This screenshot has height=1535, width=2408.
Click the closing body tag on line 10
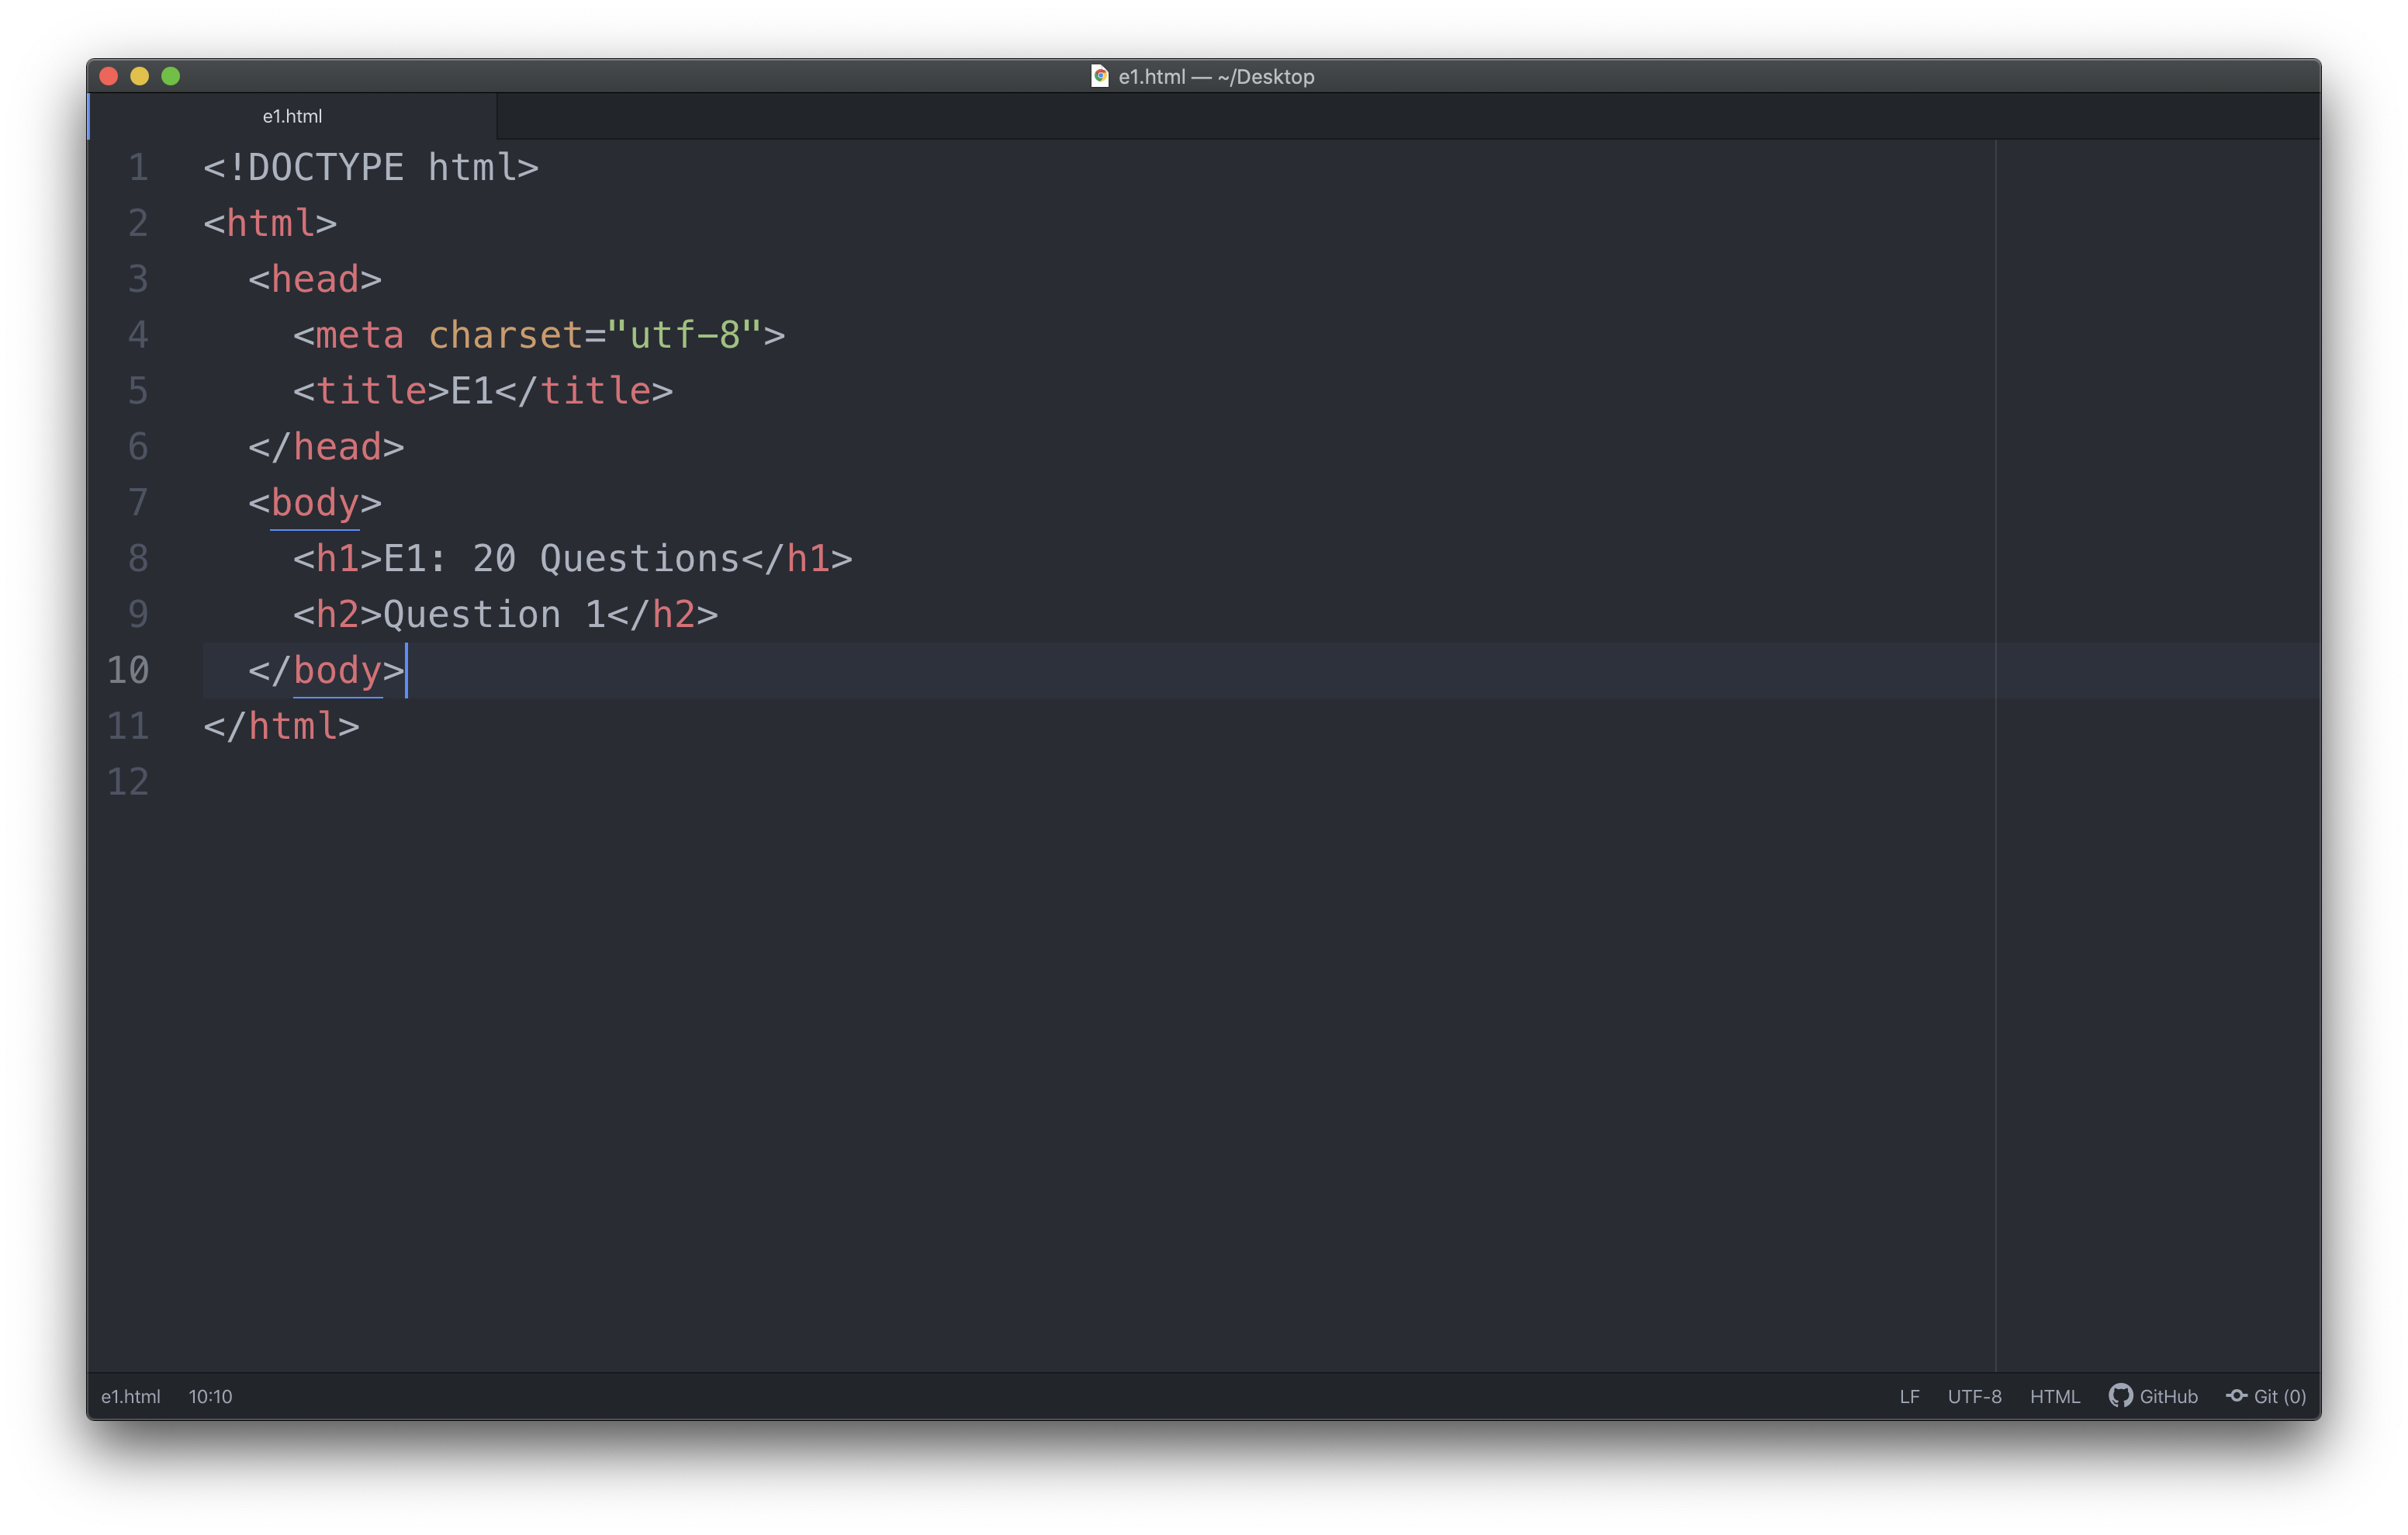[326, 670]
